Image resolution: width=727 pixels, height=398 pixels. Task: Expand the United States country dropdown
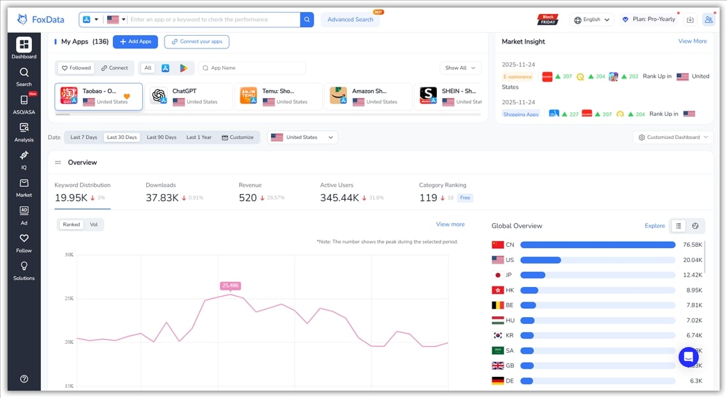pyautogui.click(x=302, y=137)
